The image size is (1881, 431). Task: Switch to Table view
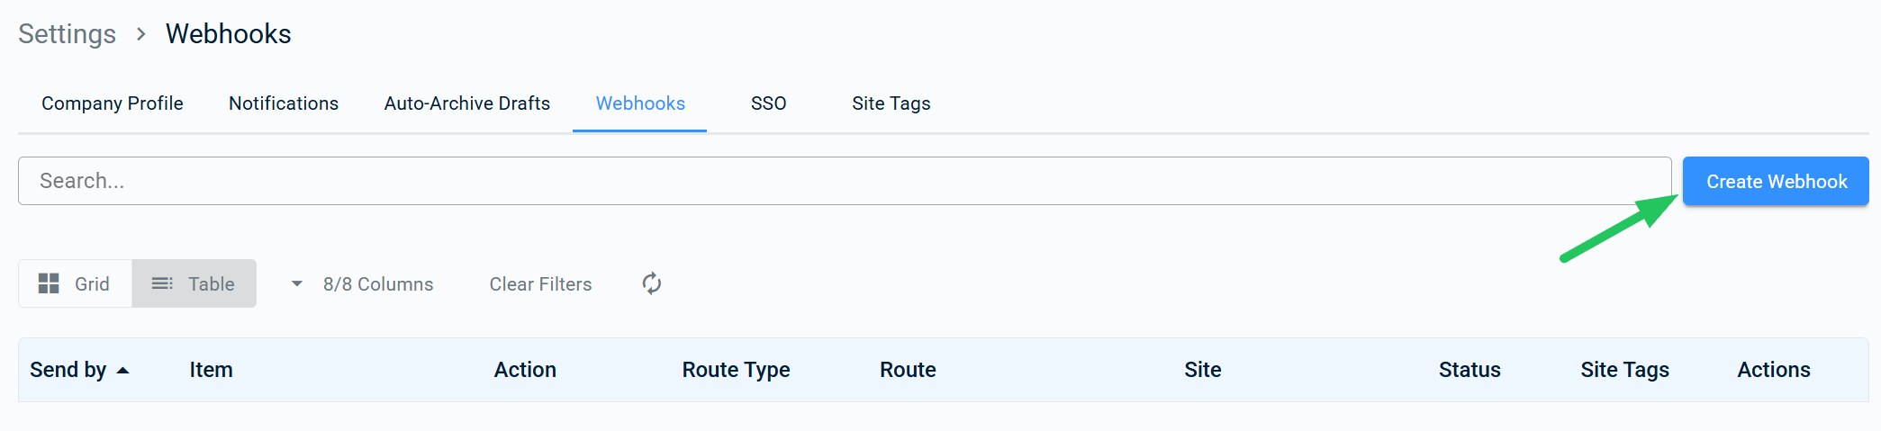click(194, 283)
